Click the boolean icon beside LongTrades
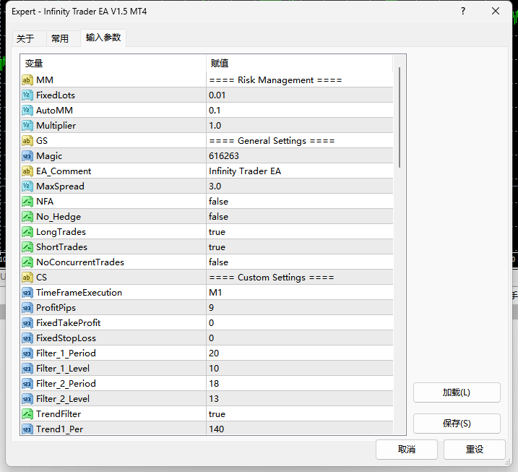This screenshot has height=472, width=518. click(27, 232)
